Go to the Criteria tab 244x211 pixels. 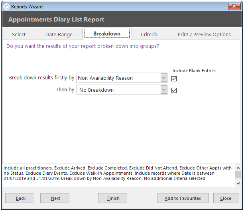[x=149, y=34]
